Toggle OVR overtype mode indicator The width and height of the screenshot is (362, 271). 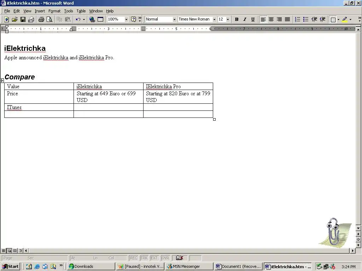(165, 258)
